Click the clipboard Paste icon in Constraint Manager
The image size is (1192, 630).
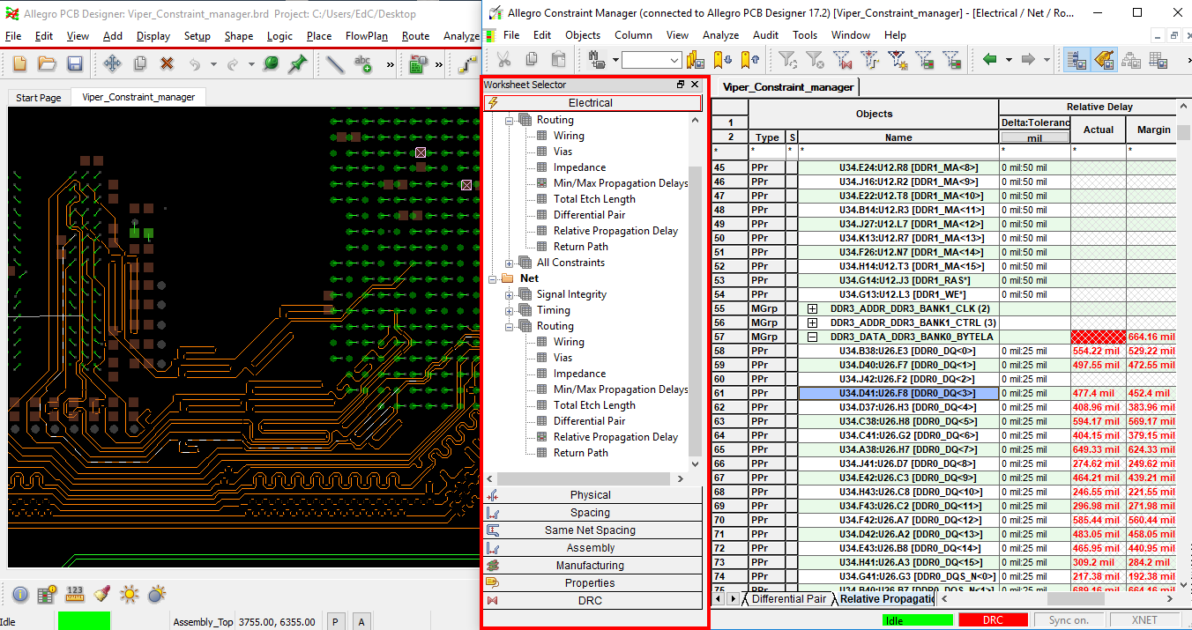click(558, 60)
